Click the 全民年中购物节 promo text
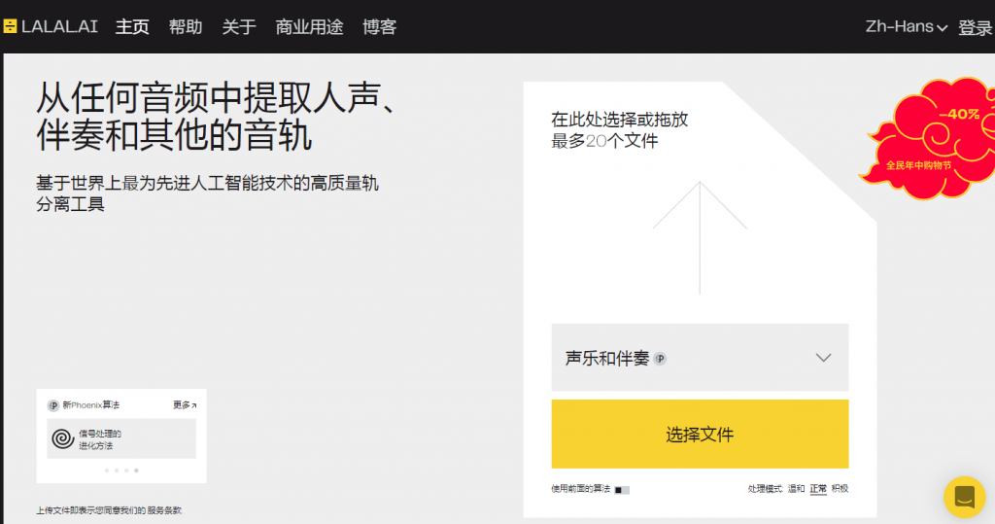Image resolution: width=995 pixels, height=524 pixels. click(x=919, y=166)
